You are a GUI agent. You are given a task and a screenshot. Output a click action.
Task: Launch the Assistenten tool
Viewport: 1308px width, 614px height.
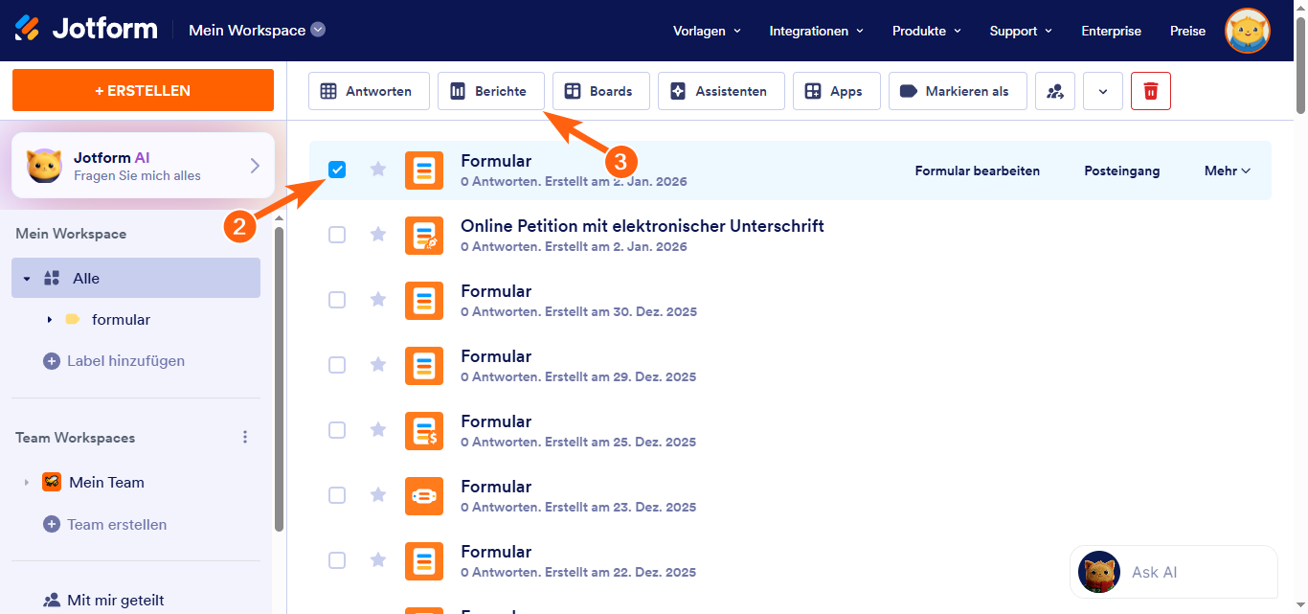[721, 91]
